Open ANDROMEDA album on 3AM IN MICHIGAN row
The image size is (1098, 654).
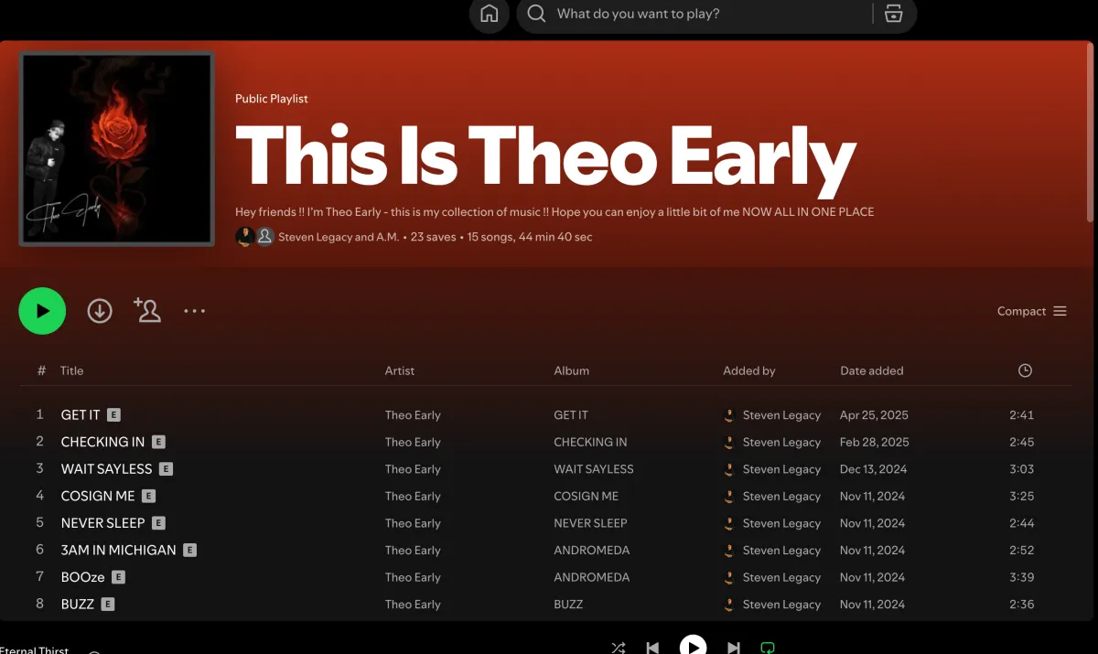pyautogui.click(x=592, y=550)
